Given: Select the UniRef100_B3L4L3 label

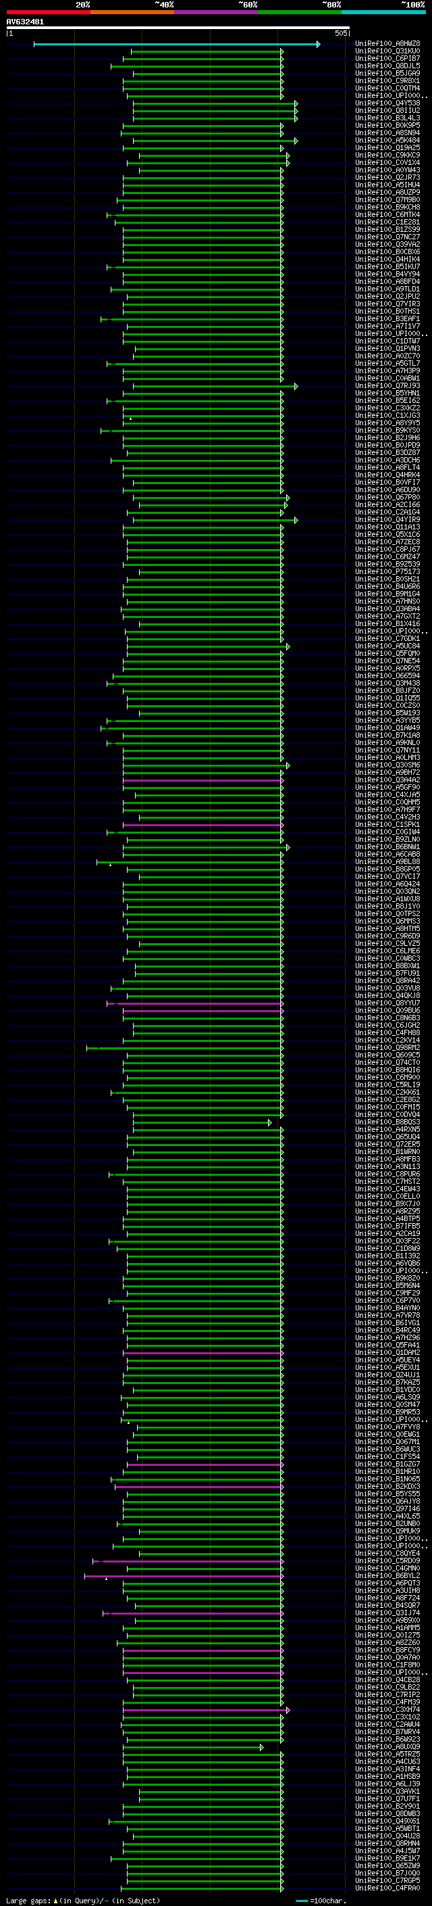Looking at the screenshot, I should click(x=387, y=118).
